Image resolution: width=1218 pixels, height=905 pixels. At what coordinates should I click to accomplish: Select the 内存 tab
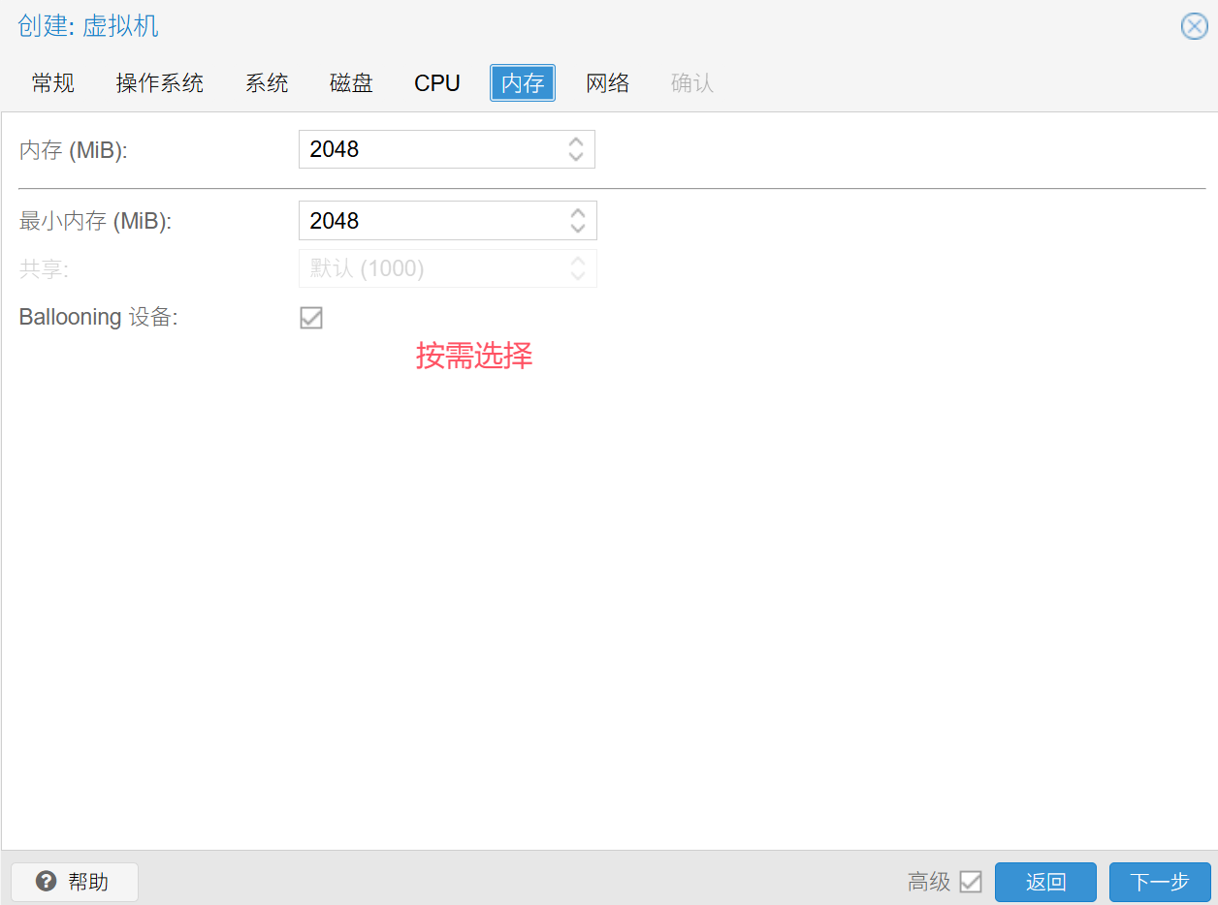click(523, 83)
